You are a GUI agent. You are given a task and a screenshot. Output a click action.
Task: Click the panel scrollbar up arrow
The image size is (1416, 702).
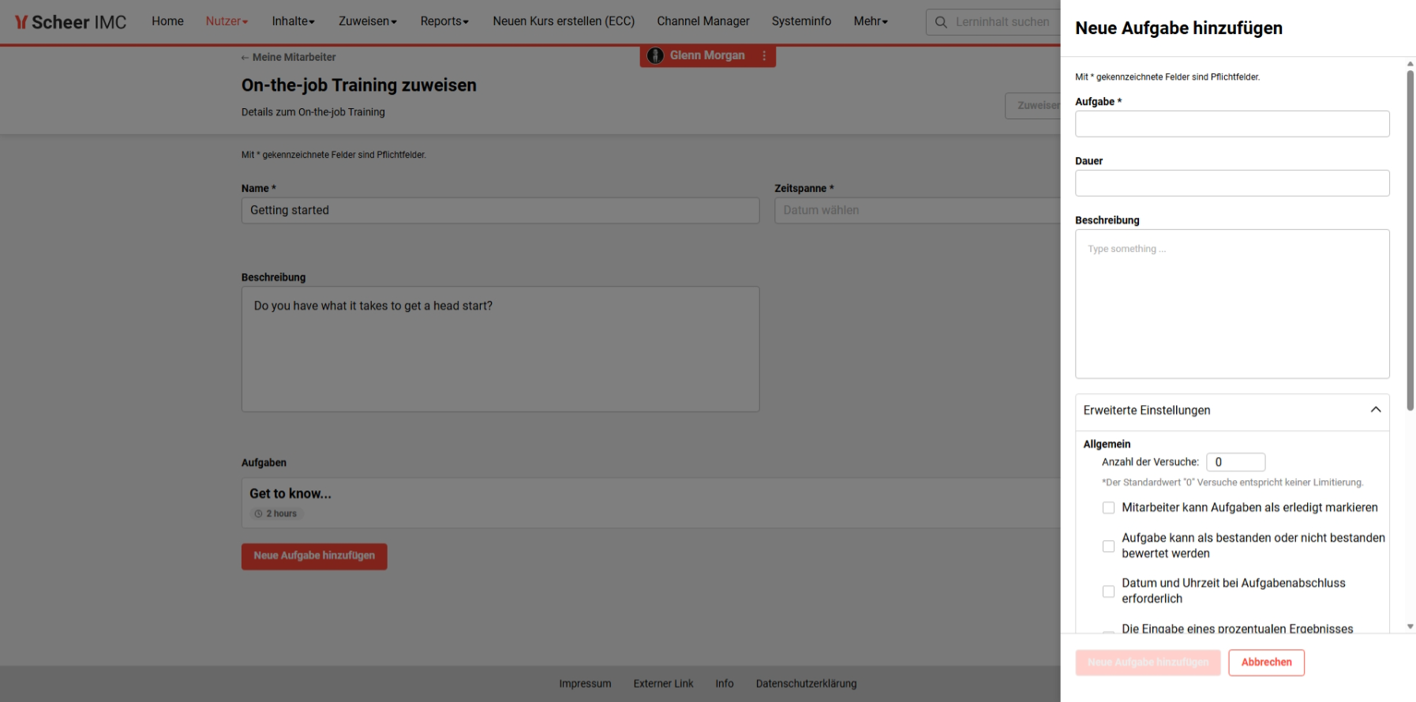point(1410,64)
